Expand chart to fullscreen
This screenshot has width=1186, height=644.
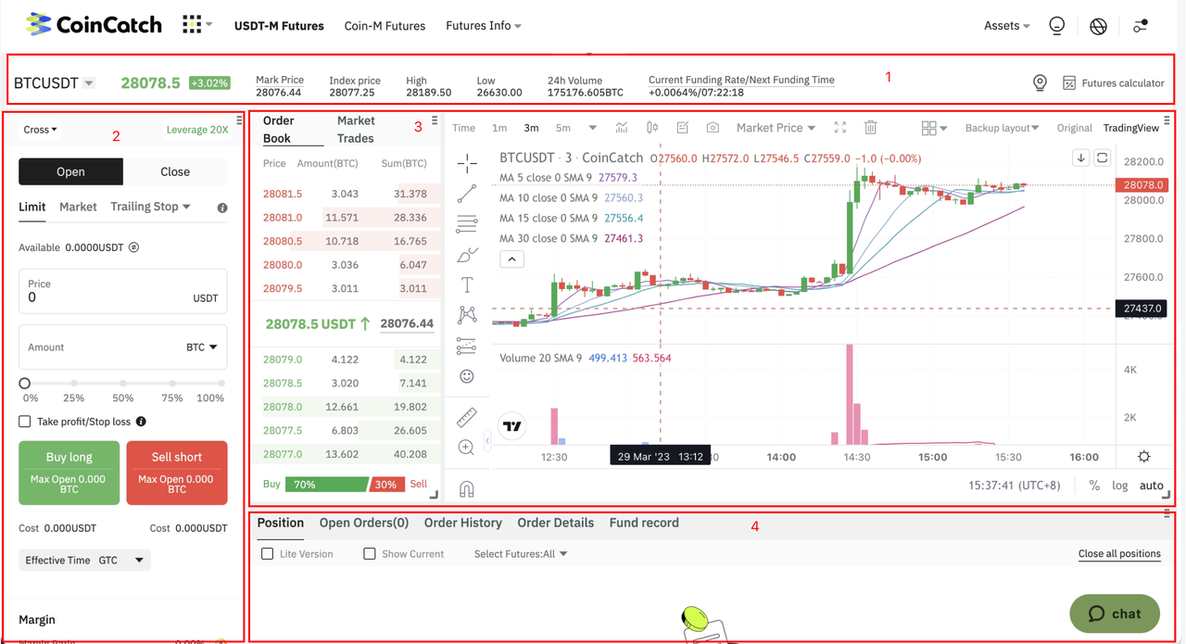point(840,128)
